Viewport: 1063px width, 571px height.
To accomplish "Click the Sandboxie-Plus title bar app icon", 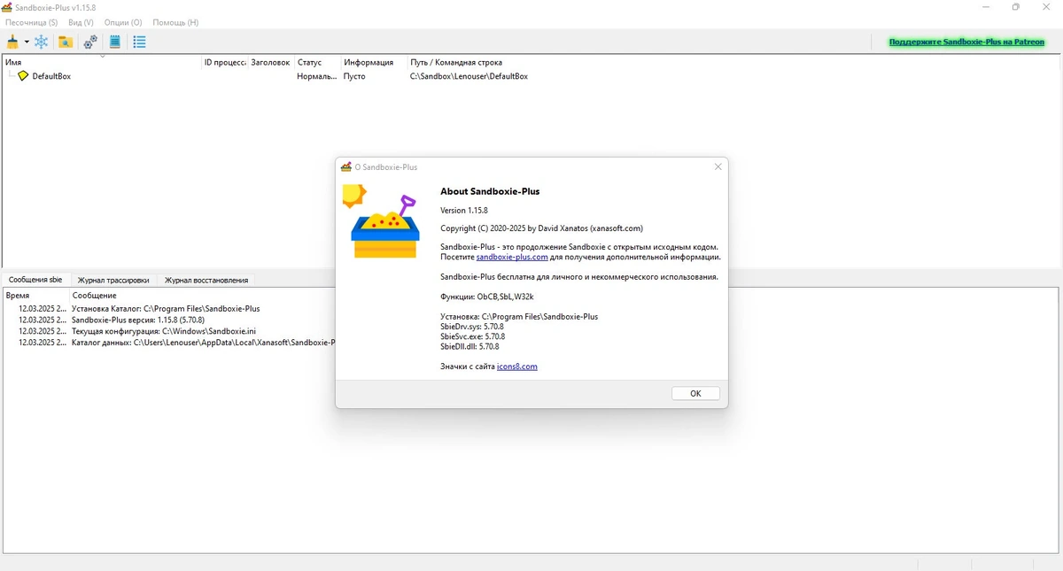I will pos(8,7).
